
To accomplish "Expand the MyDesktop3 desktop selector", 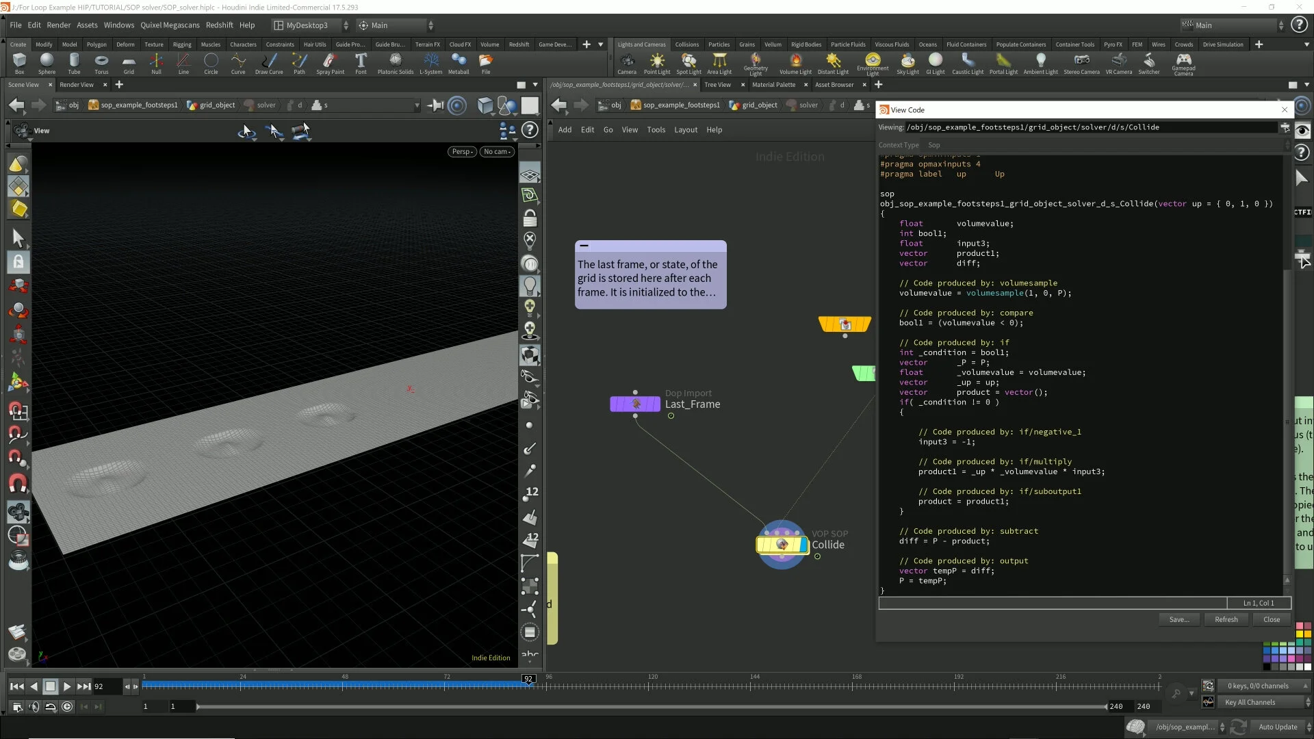I will click(x=311, y=25).
